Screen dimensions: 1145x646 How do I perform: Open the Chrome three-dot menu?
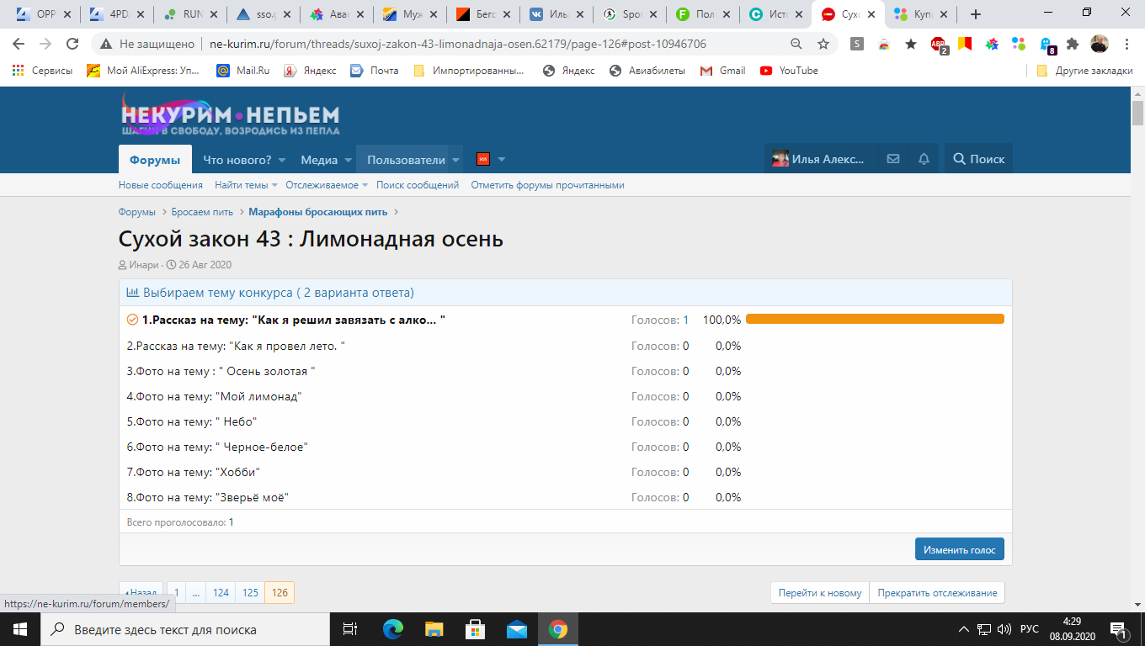(x=1126, y=44)
